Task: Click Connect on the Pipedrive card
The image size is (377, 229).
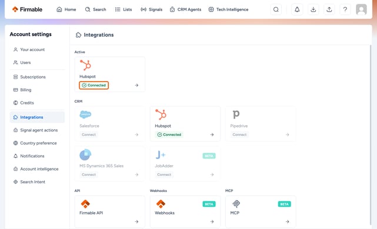Action: pyautogui.click(x=239, y=134)
